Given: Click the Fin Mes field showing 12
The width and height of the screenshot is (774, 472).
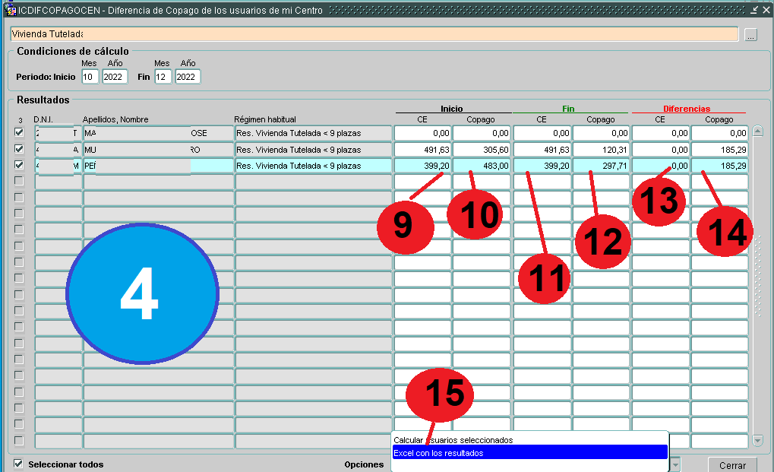Looking at the screenshot, I should tap(162, 77).
